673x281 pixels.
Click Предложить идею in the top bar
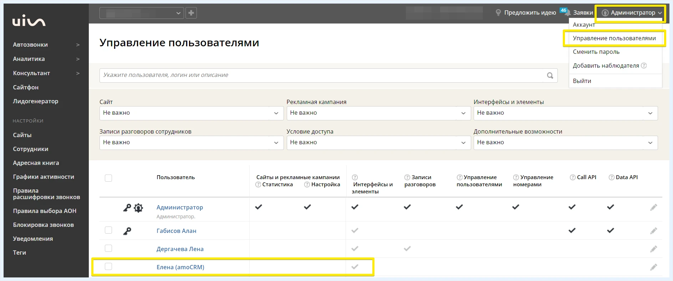pos(530,13)
